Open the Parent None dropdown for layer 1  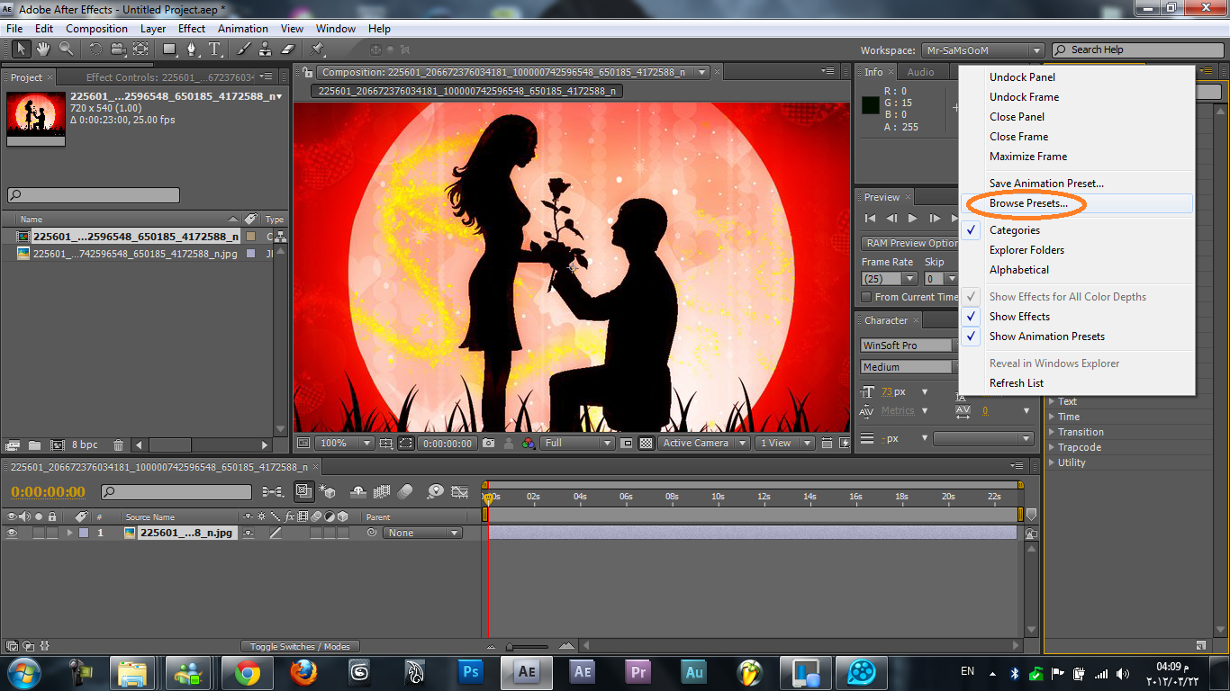[x=422, y=533]
